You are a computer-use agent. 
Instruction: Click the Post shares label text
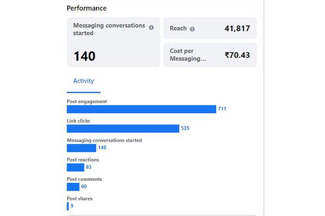80,199
